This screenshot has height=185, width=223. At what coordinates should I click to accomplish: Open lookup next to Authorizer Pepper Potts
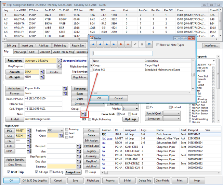point(65,88)
